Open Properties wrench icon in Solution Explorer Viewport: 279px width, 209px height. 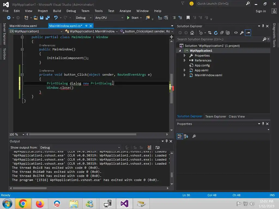(x=242, y=33)
